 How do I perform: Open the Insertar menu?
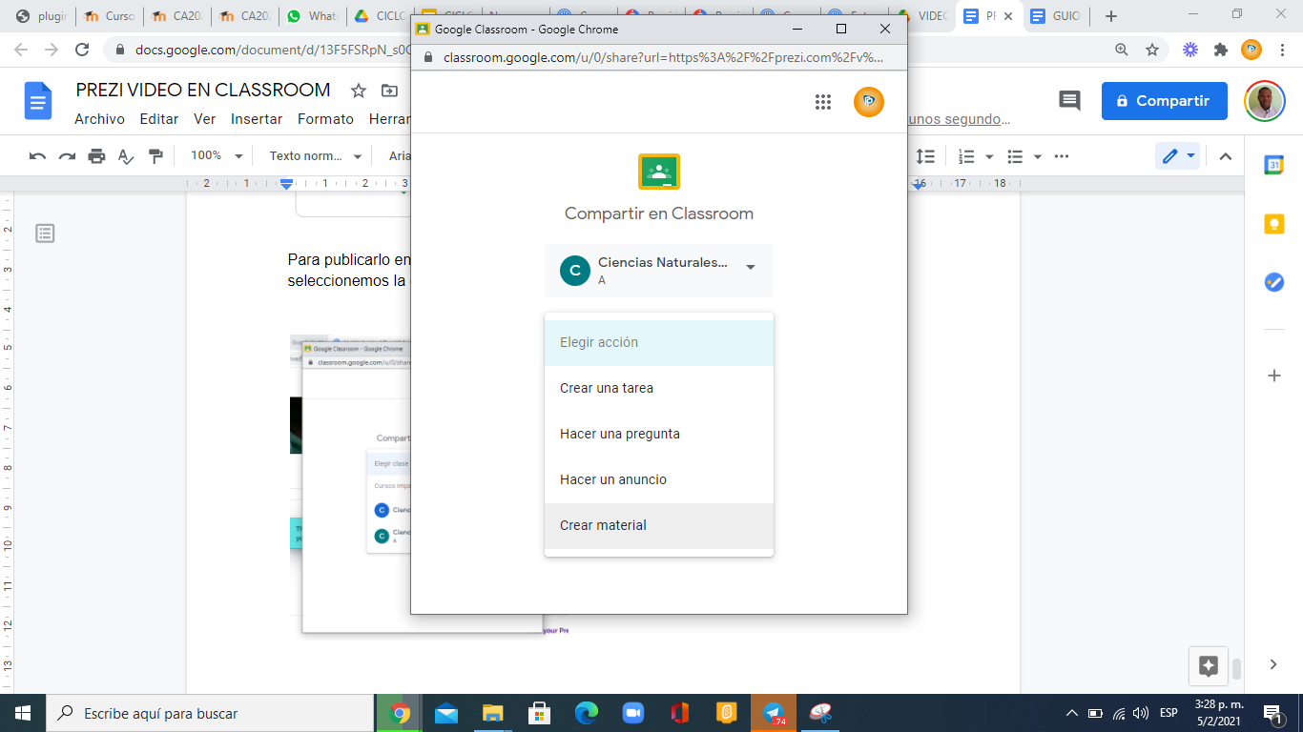tap(257, 119)
